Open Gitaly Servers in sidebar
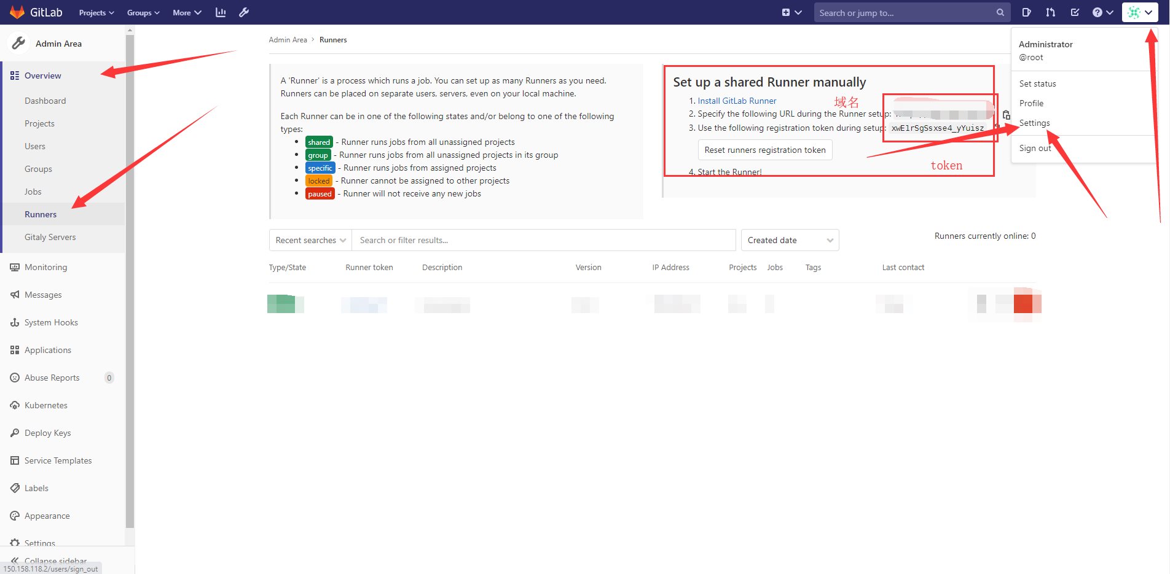The width and height of the screenshot is (1170, 574). 50,237
